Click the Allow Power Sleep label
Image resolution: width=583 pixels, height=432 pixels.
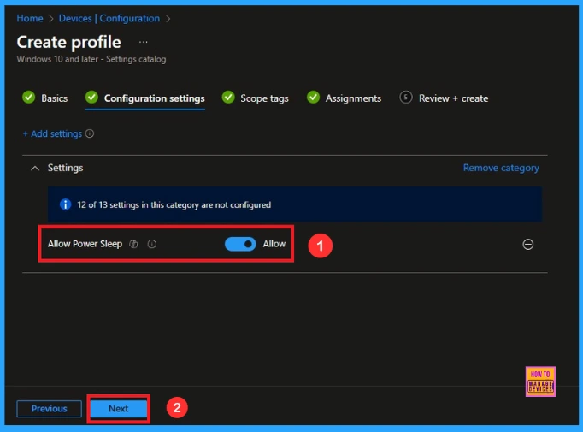pyautogui.click(x=85, y=244)
